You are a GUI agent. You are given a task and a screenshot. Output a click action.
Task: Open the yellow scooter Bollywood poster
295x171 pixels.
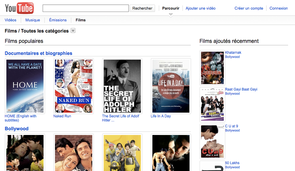122,153
